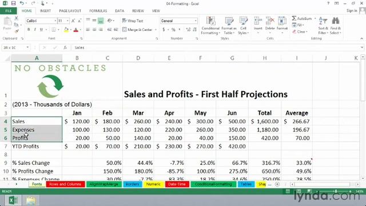Screen dimensions: 366x206
Task: Open the Fill dropdown in Editing group
Action: (x=298, y=25)
